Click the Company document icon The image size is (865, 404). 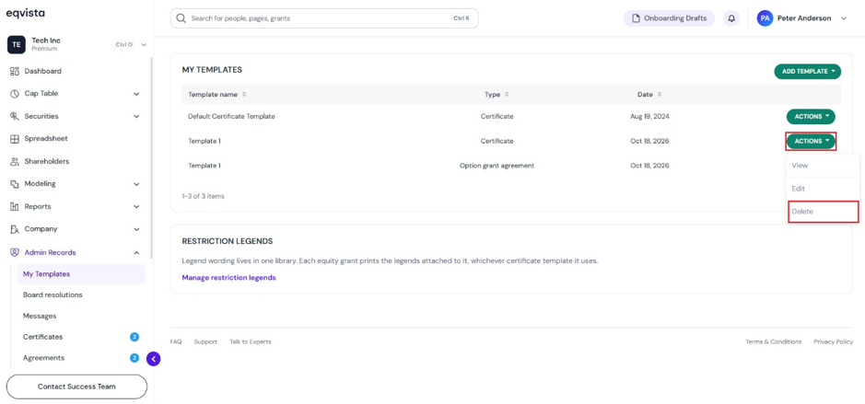point(15,229)
